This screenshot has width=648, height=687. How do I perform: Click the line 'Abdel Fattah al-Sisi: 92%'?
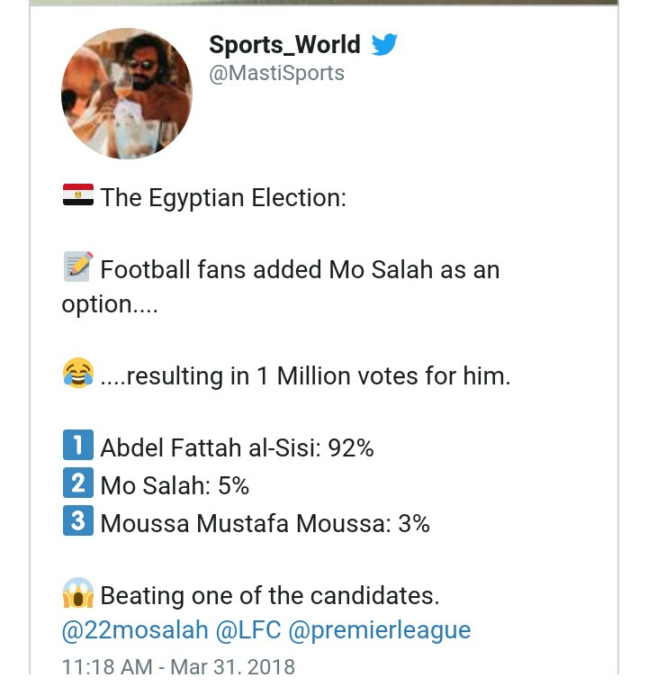click(x=237, y=447)
